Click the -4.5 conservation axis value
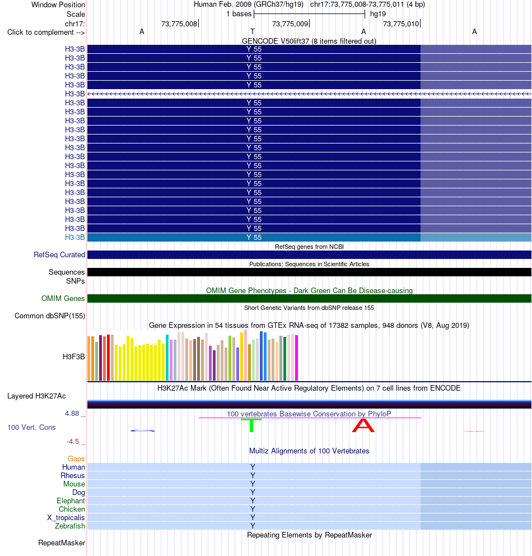The image size is (532, 556). point(73,442)
